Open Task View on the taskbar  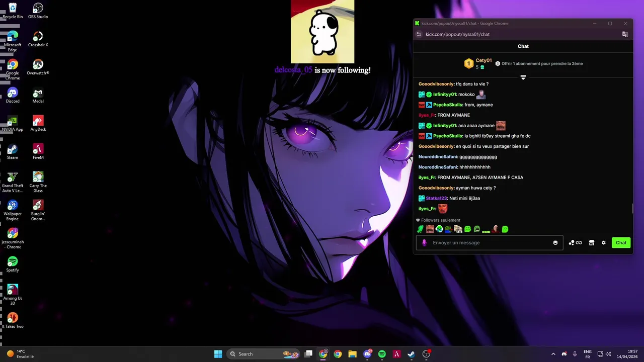tap(308, 354)
